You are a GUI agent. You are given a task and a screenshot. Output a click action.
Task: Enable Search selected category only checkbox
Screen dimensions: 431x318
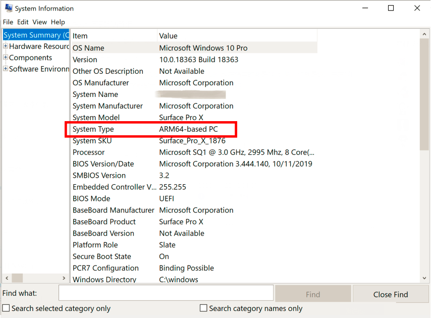[x=6, y=308]
